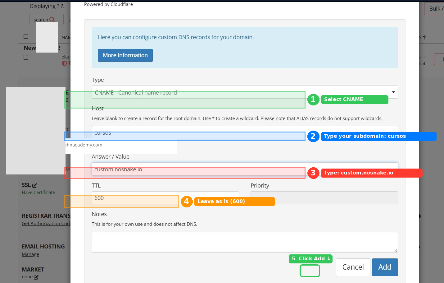Click the TTL field showing 600
444x283 pixels.
[x=165, y=198]
